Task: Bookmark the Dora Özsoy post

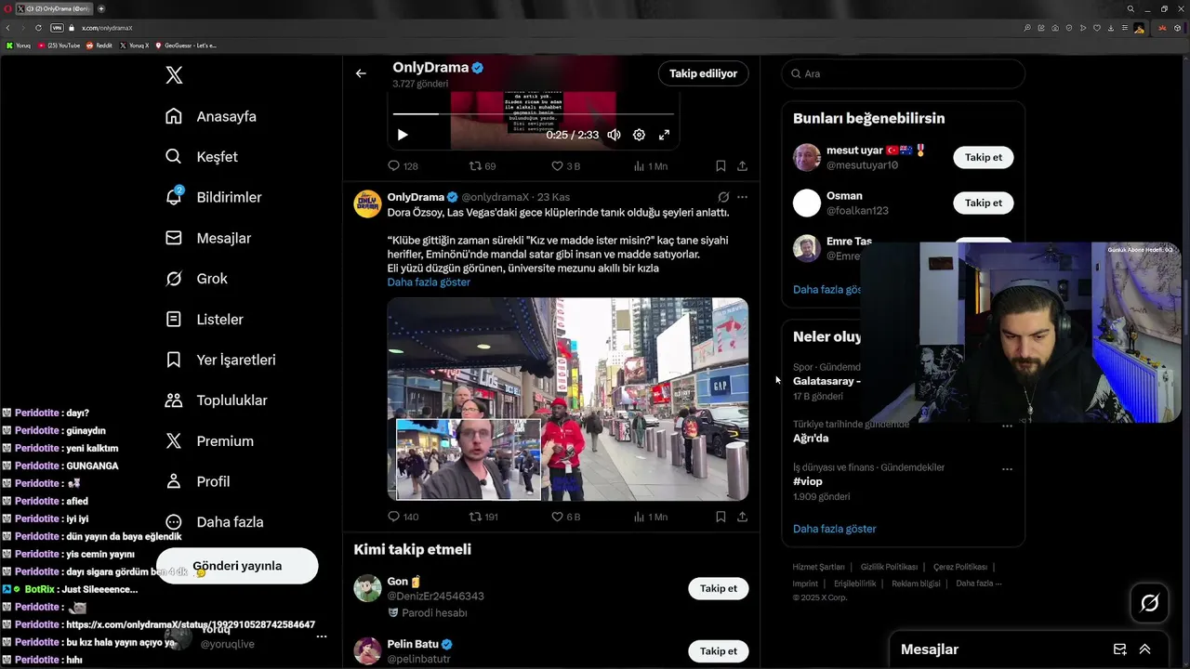Action: (721, 517)
